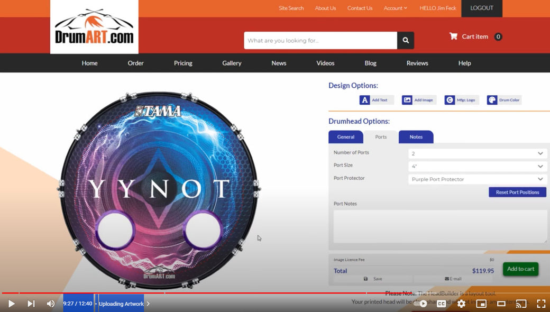Open the shopping cart icon
The image size is (550, 312).
click(453, 36)
